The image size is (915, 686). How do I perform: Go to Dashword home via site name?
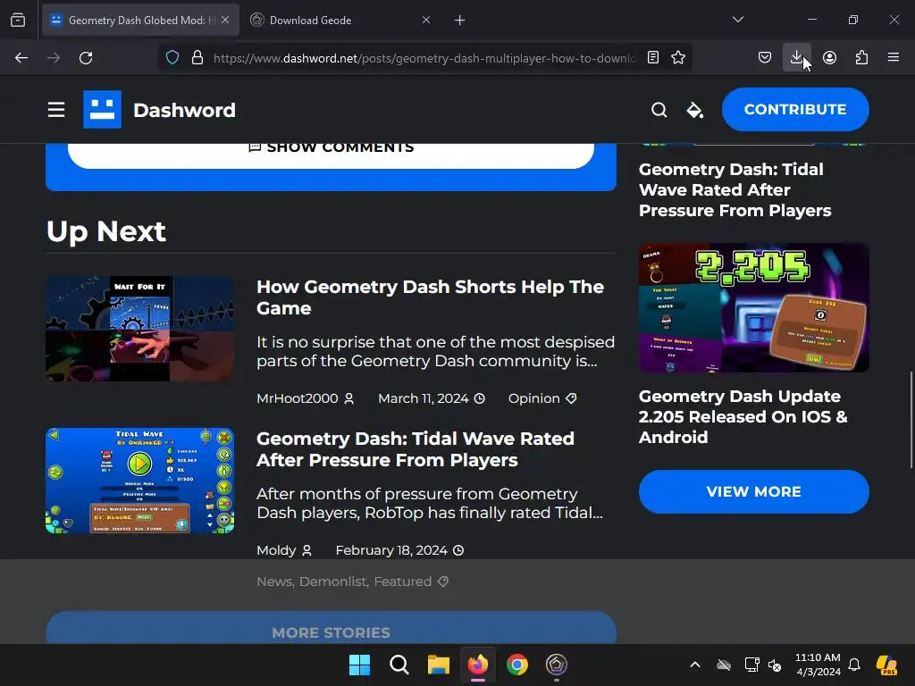[x=184, y=110]
